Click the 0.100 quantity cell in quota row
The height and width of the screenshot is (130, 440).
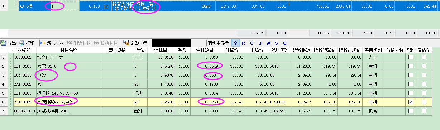coord(90,6)
